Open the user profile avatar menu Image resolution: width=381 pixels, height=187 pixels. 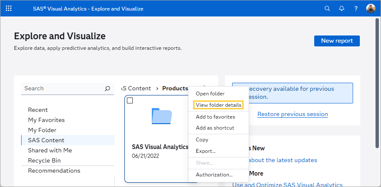pyautogui.click(x=371, y=8)
